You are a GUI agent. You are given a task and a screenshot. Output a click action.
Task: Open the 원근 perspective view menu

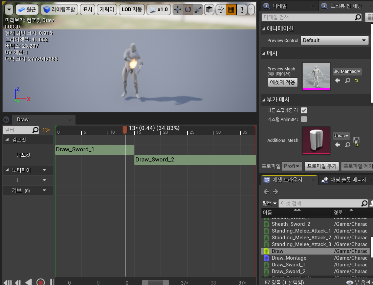[x=27, y=9]
